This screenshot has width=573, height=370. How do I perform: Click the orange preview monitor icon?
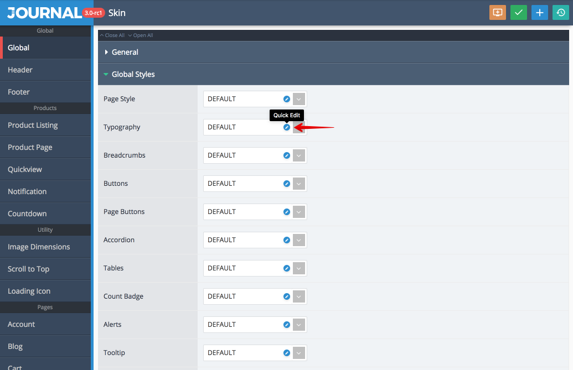point(497,12)
